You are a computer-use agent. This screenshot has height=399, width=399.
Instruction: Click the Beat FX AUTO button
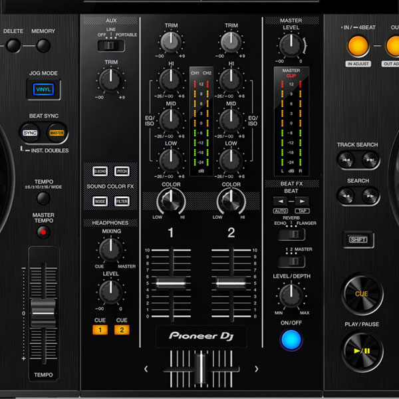281,211
